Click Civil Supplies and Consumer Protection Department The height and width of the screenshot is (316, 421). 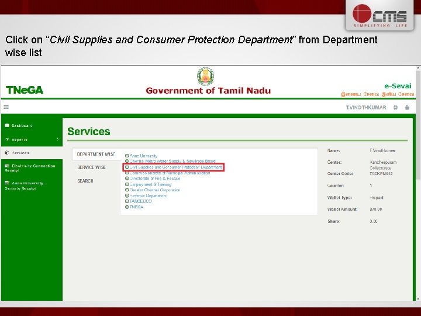click(176, 167)
